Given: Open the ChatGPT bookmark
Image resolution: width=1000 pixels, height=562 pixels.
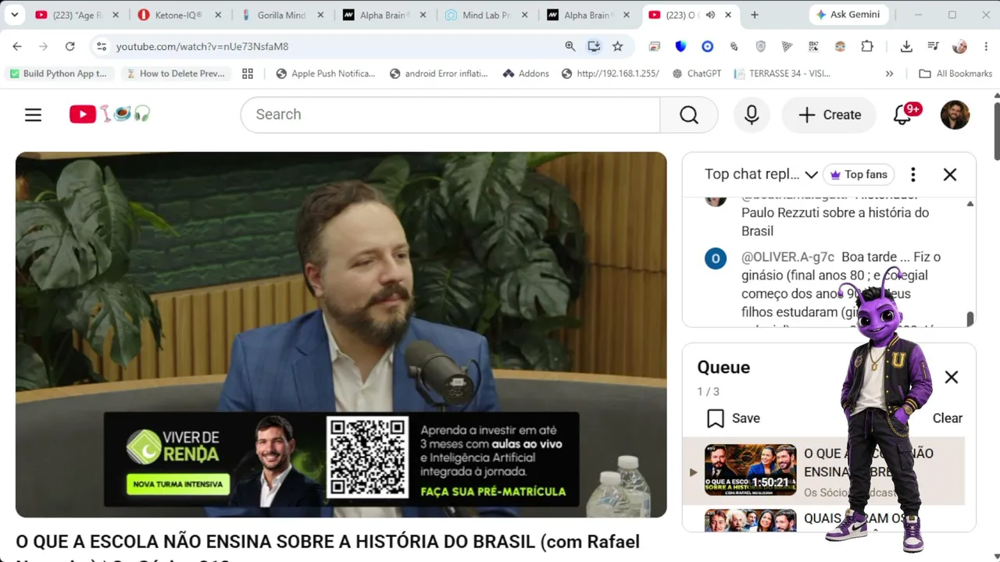Looking at the screenshot, I should click(695, 73).
